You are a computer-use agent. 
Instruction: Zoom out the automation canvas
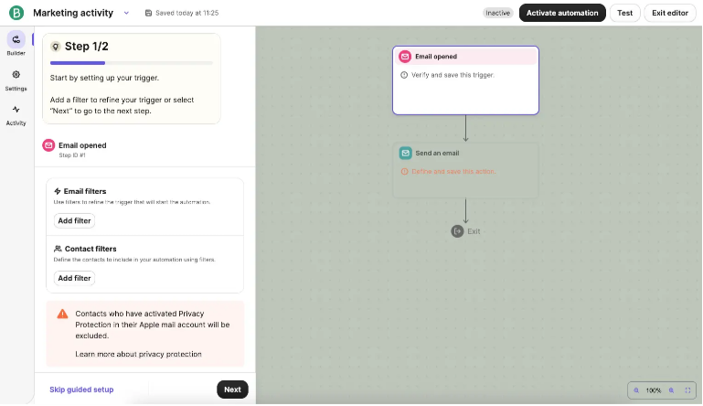(x=636, y=390)
